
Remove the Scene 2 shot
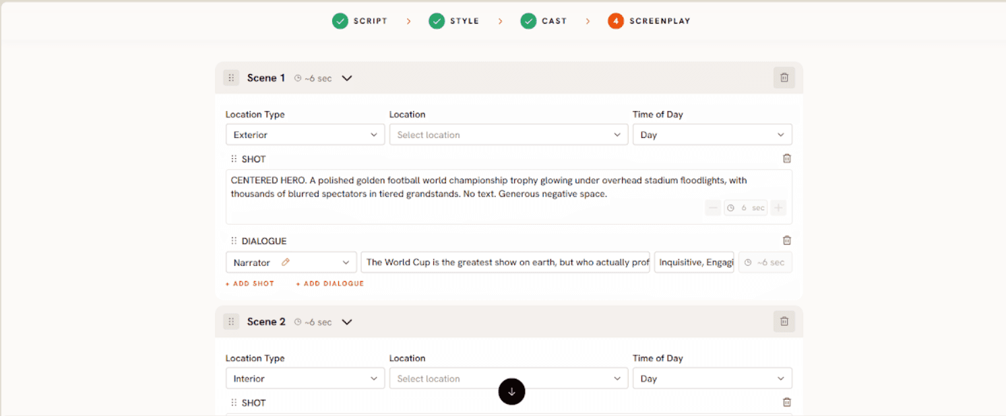[x=787, y=403]
